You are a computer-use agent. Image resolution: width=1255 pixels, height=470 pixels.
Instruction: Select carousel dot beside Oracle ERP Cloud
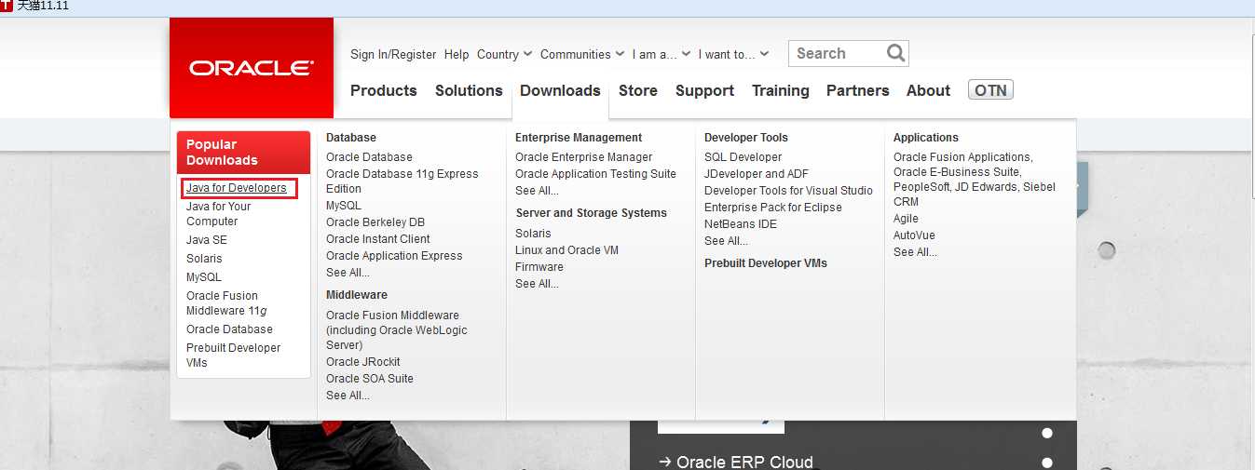[x=1047, y=463]
